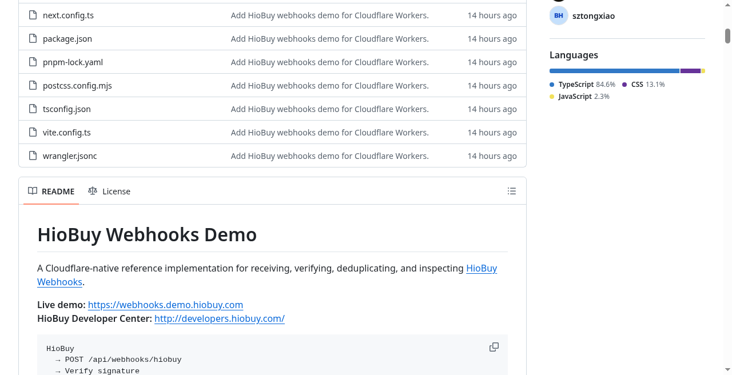Click the README book icon

[33, 191]
